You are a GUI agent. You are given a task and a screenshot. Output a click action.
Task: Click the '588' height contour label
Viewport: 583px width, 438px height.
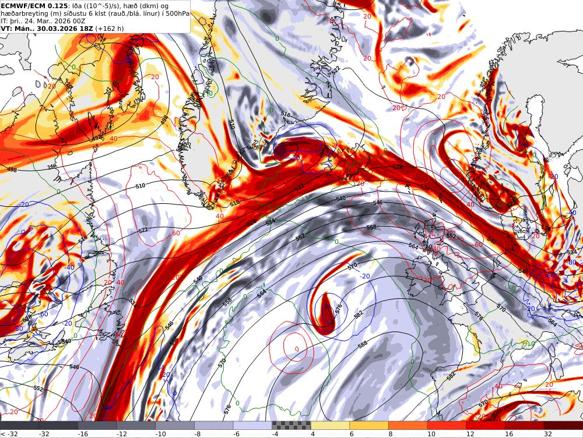click(363, 344)
